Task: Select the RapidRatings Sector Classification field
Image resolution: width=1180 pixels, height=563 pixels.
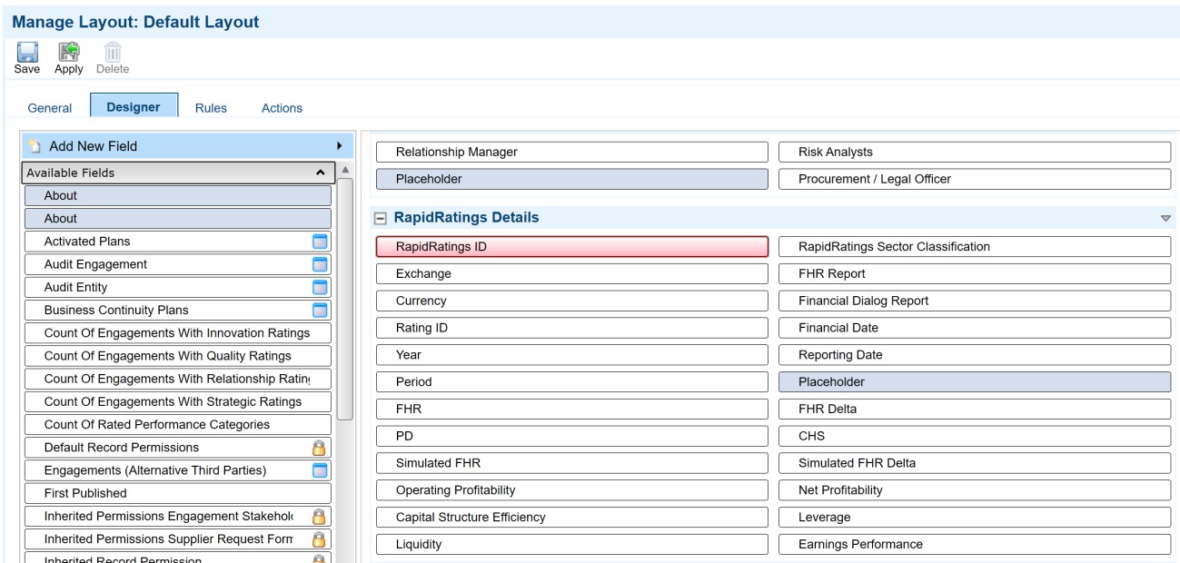Action: point(975,247)
